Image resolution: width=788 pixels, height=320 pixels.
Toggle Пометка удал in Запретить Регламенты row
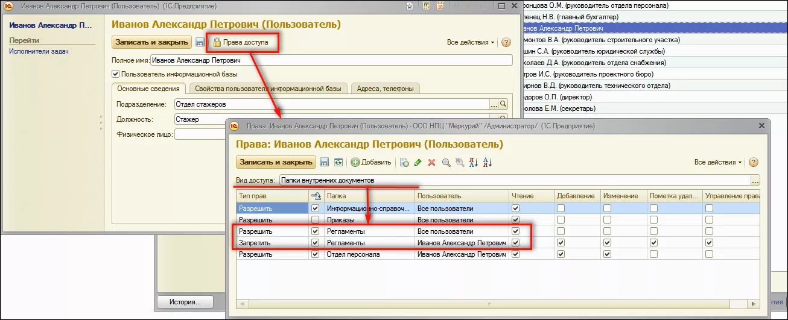(653, 243)
